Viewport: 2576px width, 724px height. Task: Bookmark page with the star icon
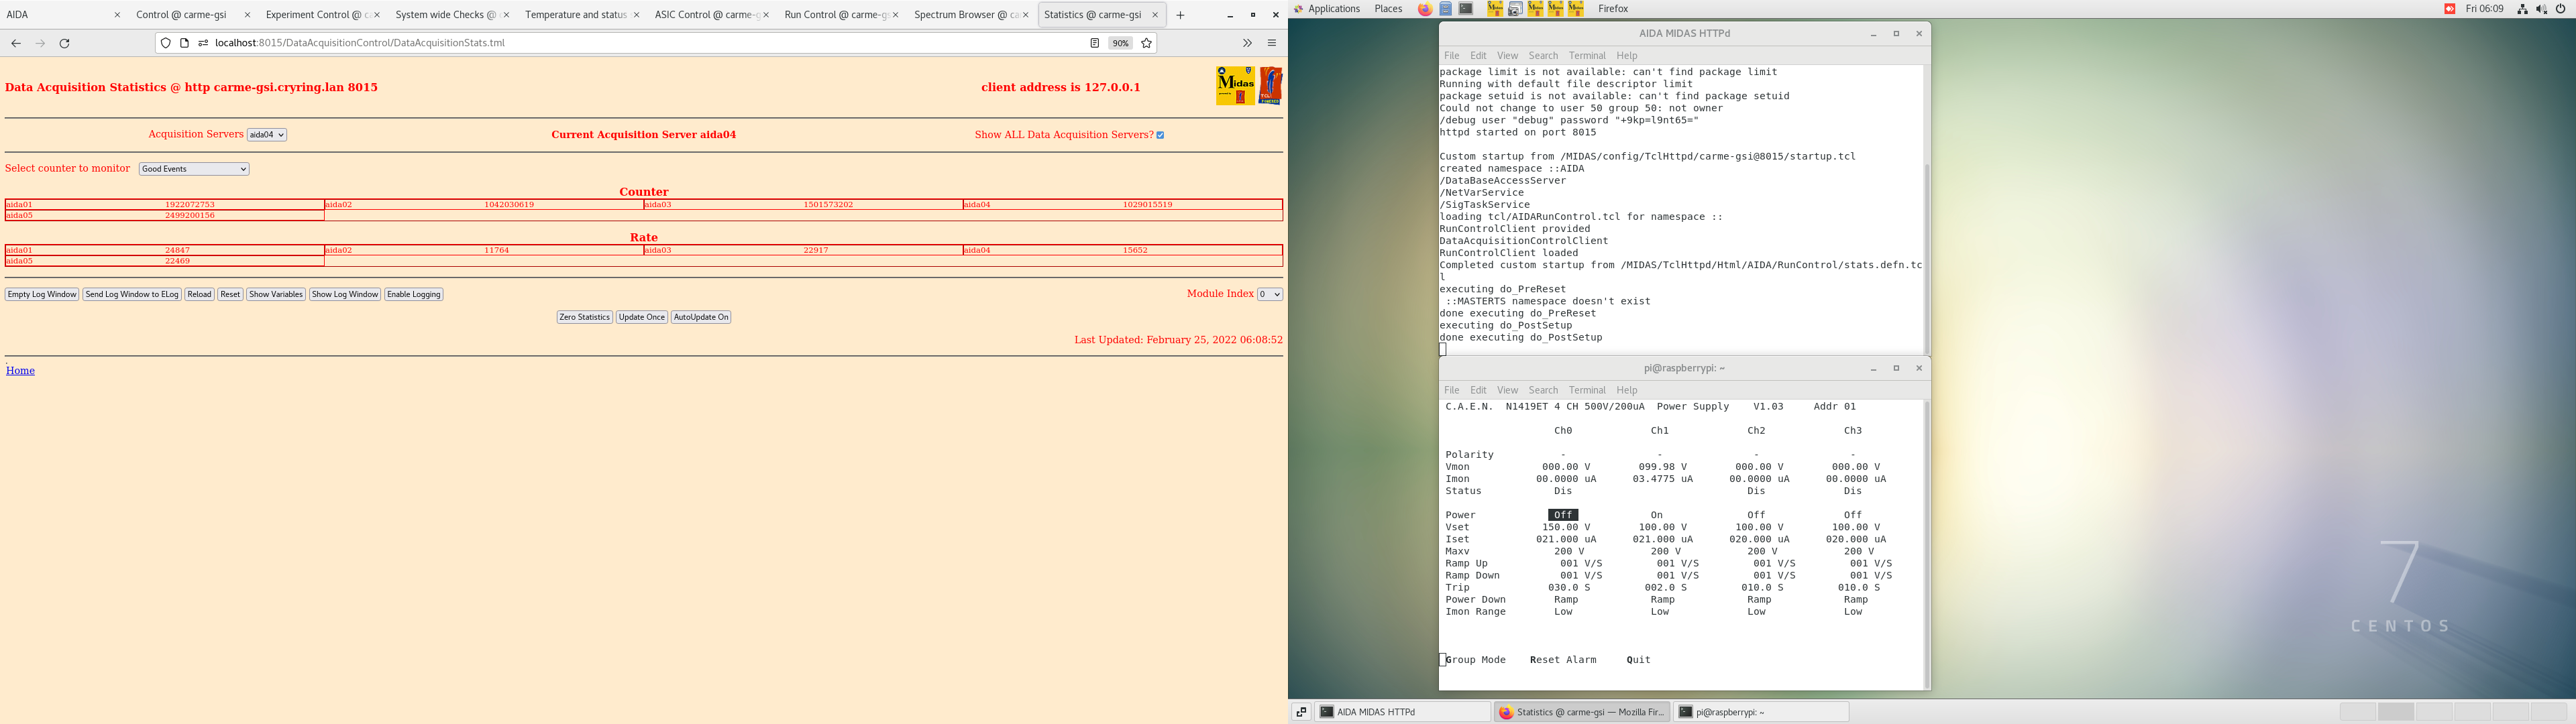pos(1147,43)
